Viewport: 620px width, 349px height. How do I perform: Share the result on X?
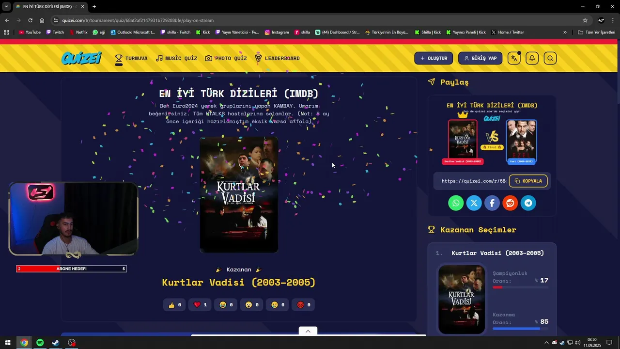pyautogui.click(x=474, y=203)
